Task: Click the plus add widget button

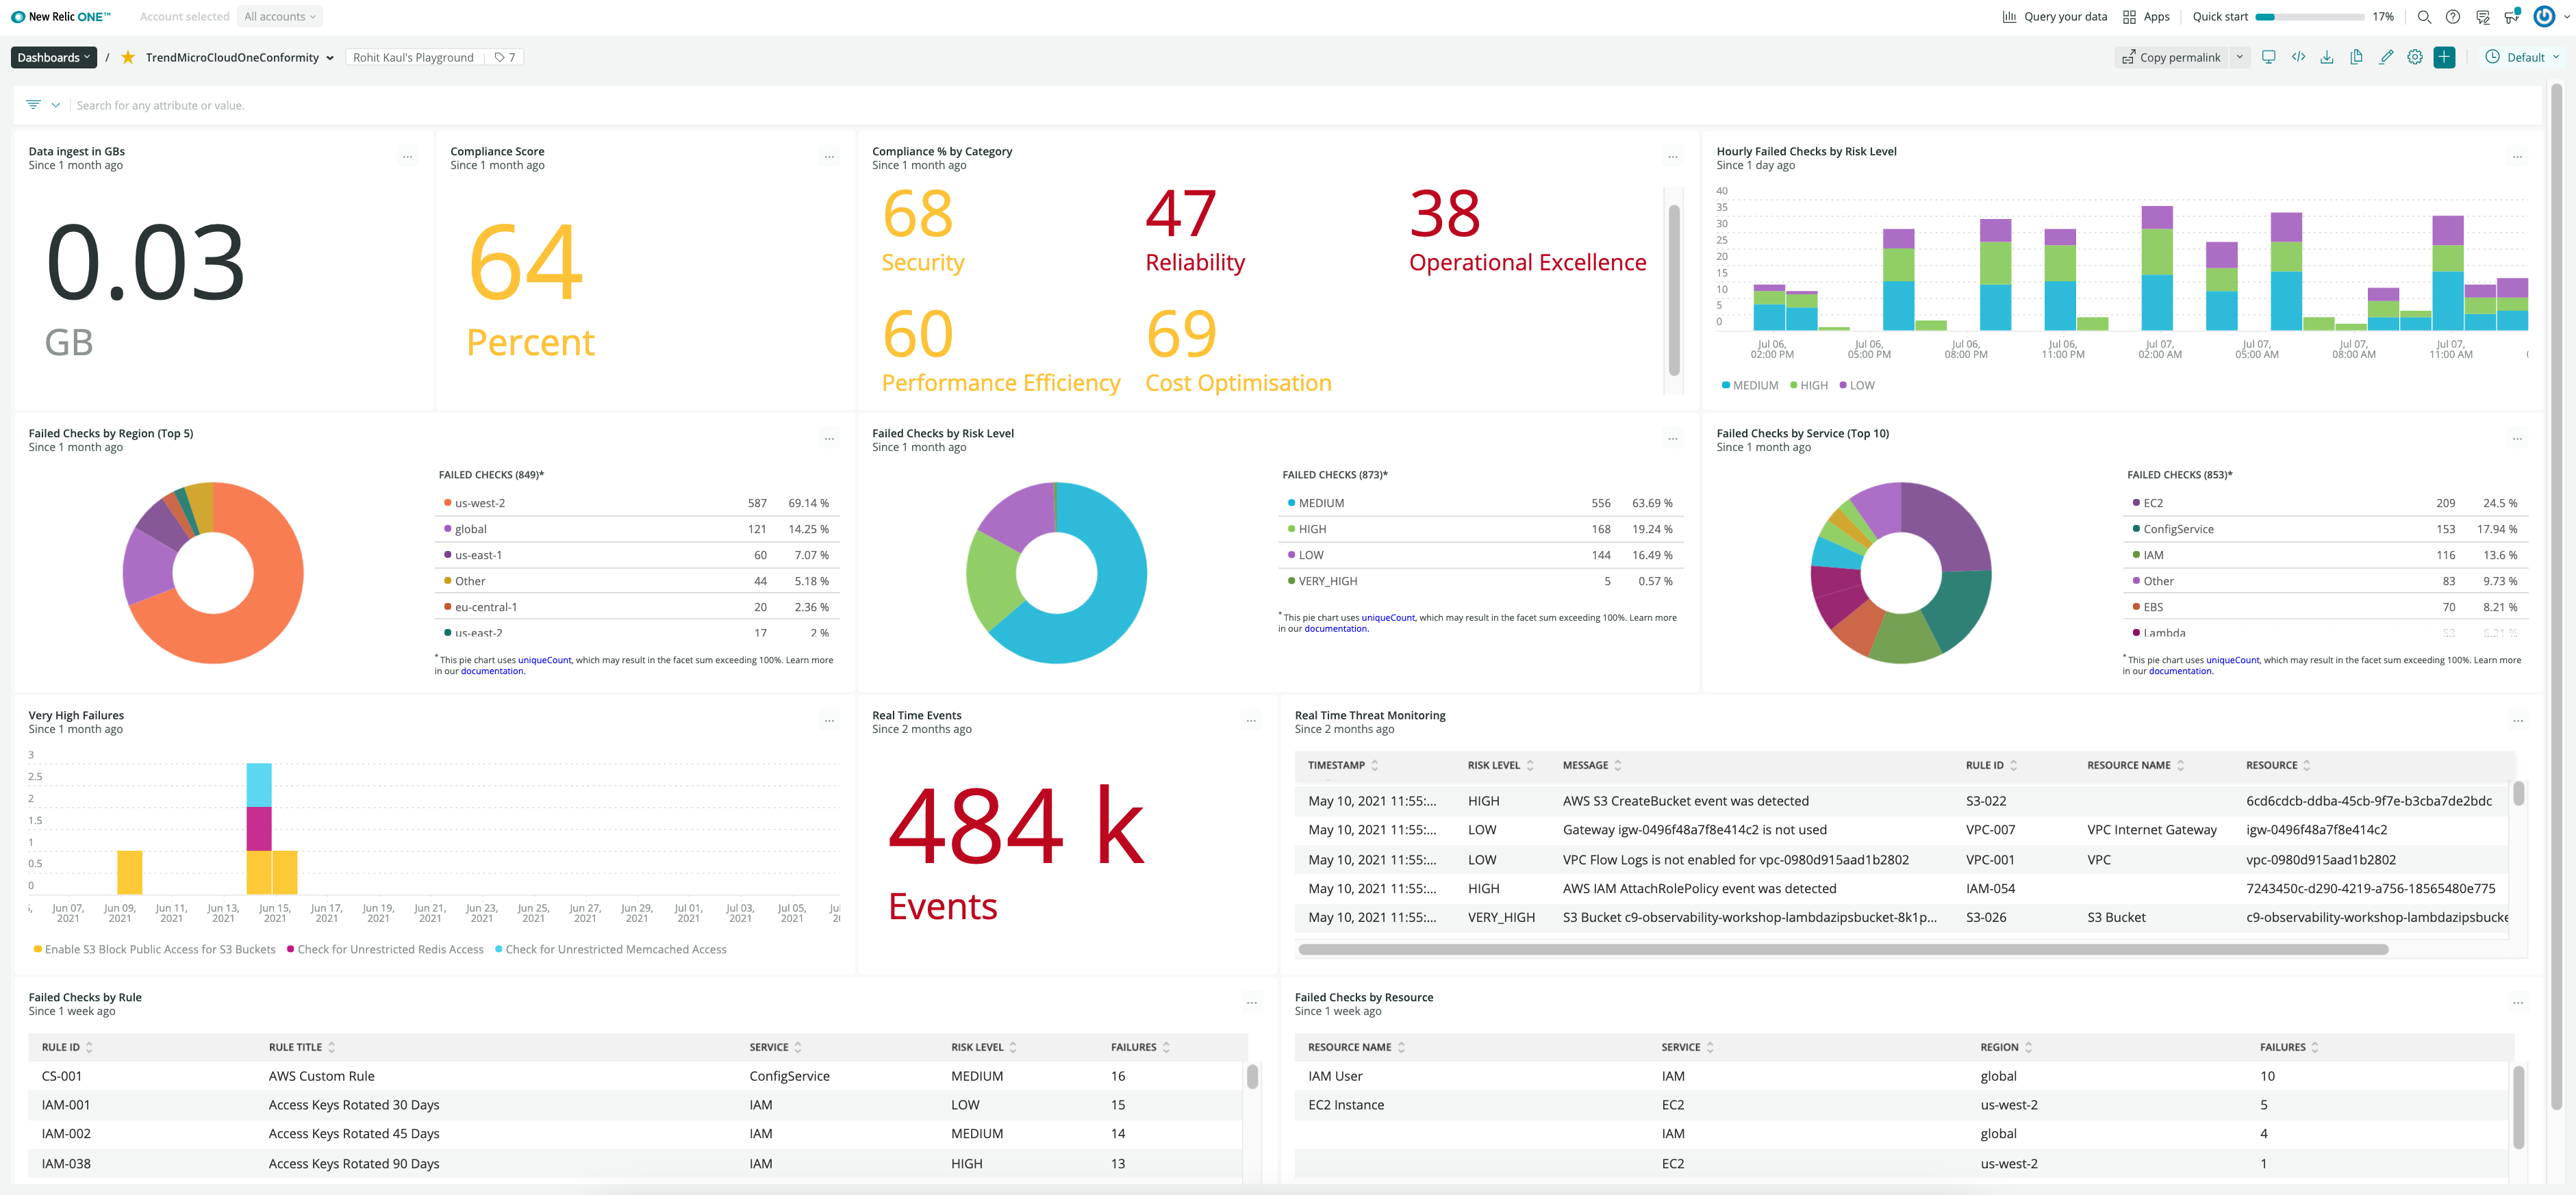Action: (x=2444, y=57)
